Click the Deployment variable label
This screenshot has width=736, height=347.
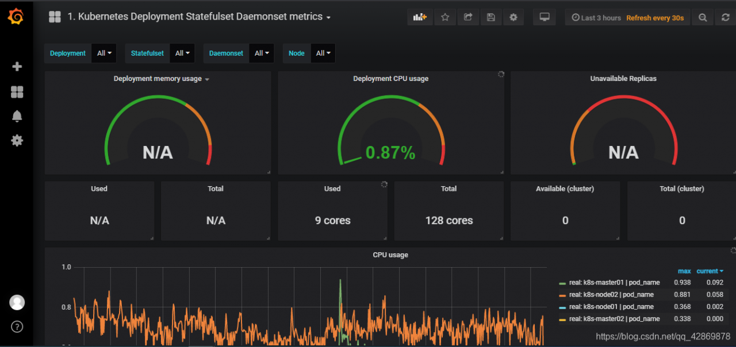(x=68, y=53)
